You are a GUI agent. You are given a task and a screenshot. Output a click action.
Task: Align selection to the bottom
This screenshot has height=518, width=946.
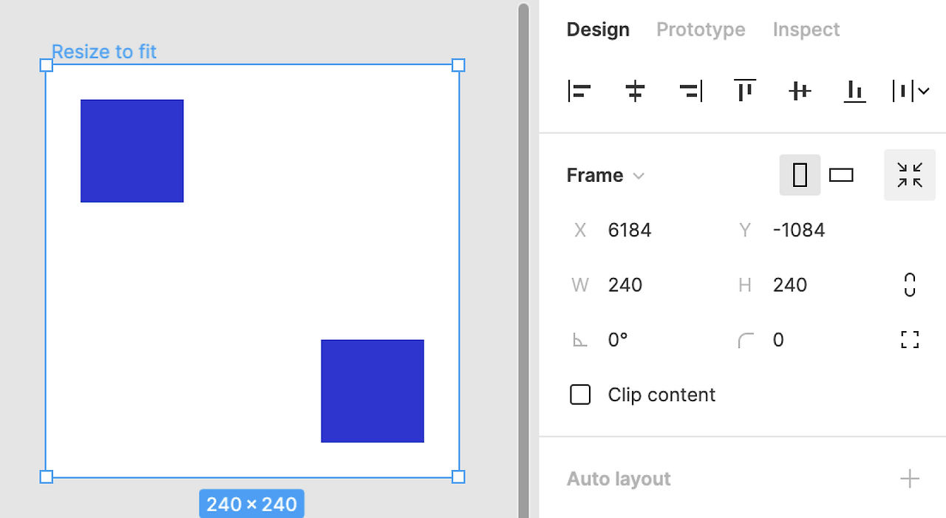[855, 91]
